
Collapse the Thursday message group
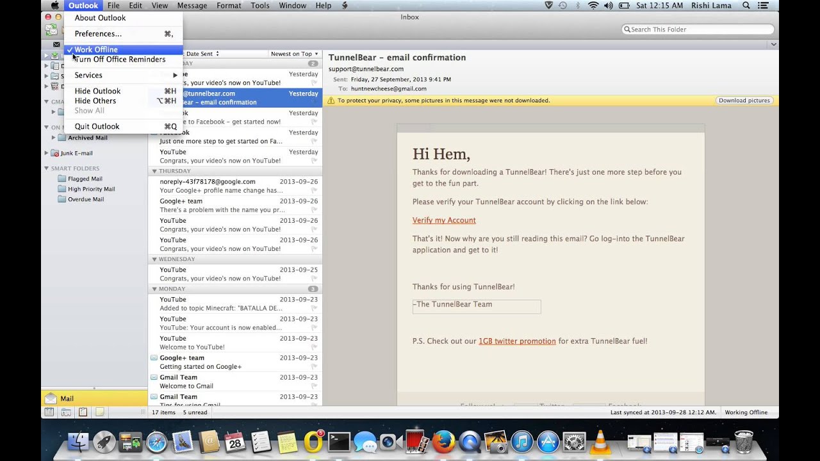(x=154, y=172)
